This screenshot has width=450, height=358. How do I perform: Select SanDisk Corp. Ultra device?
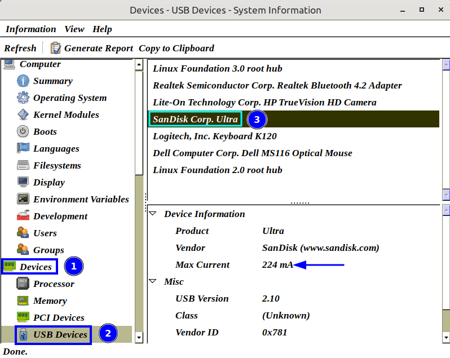[293, 119]
